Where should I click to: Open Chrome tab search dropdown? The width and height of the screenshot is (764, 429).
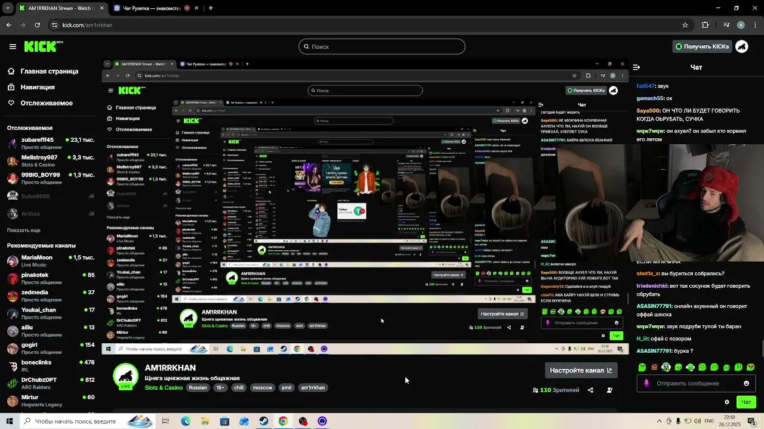(x=8, y=8)
